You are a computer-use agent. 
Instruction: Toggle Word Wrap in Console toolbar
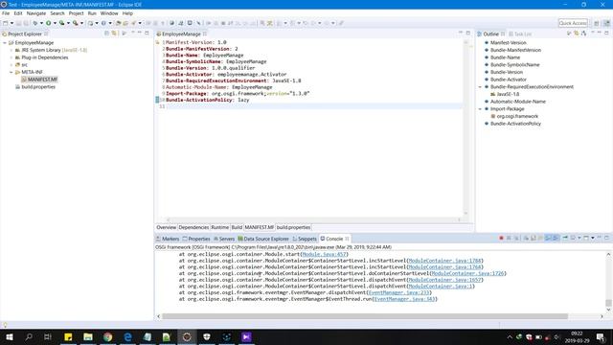coord(540,238)
